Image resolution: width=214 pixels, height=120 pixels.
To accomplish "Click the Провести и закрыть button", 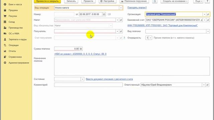I will click(x=47, y=1).
